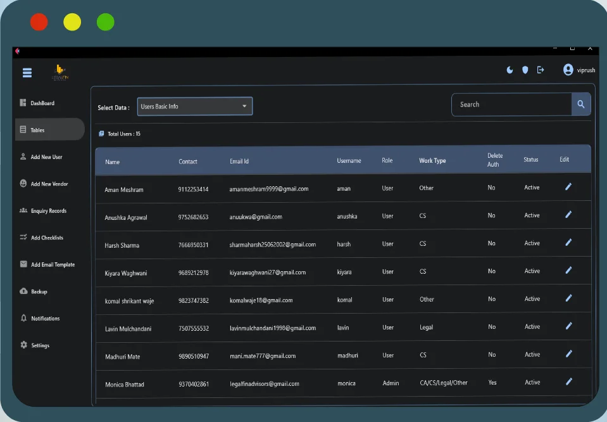Click the Status column header
The image size is (607, 422).
pos(531,159)
